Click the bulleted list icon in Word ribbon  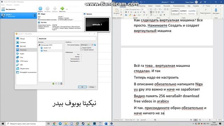pos(151,9)
